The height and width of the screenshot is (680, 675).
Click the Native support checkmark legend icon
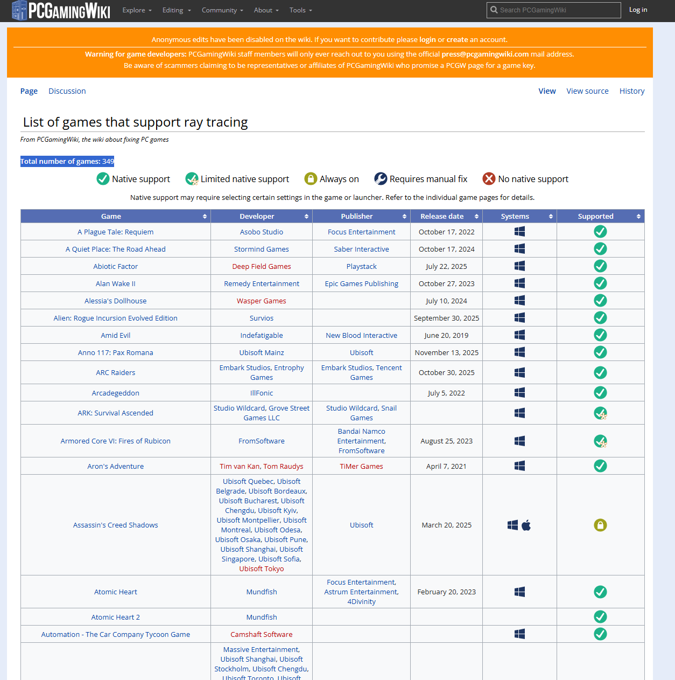(103, 179)
